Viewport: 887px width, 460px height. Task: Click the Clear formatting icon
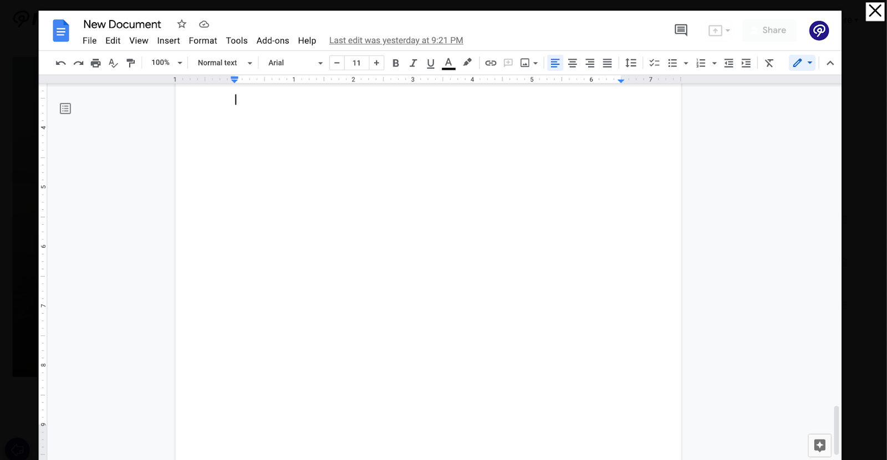[769, 63]
